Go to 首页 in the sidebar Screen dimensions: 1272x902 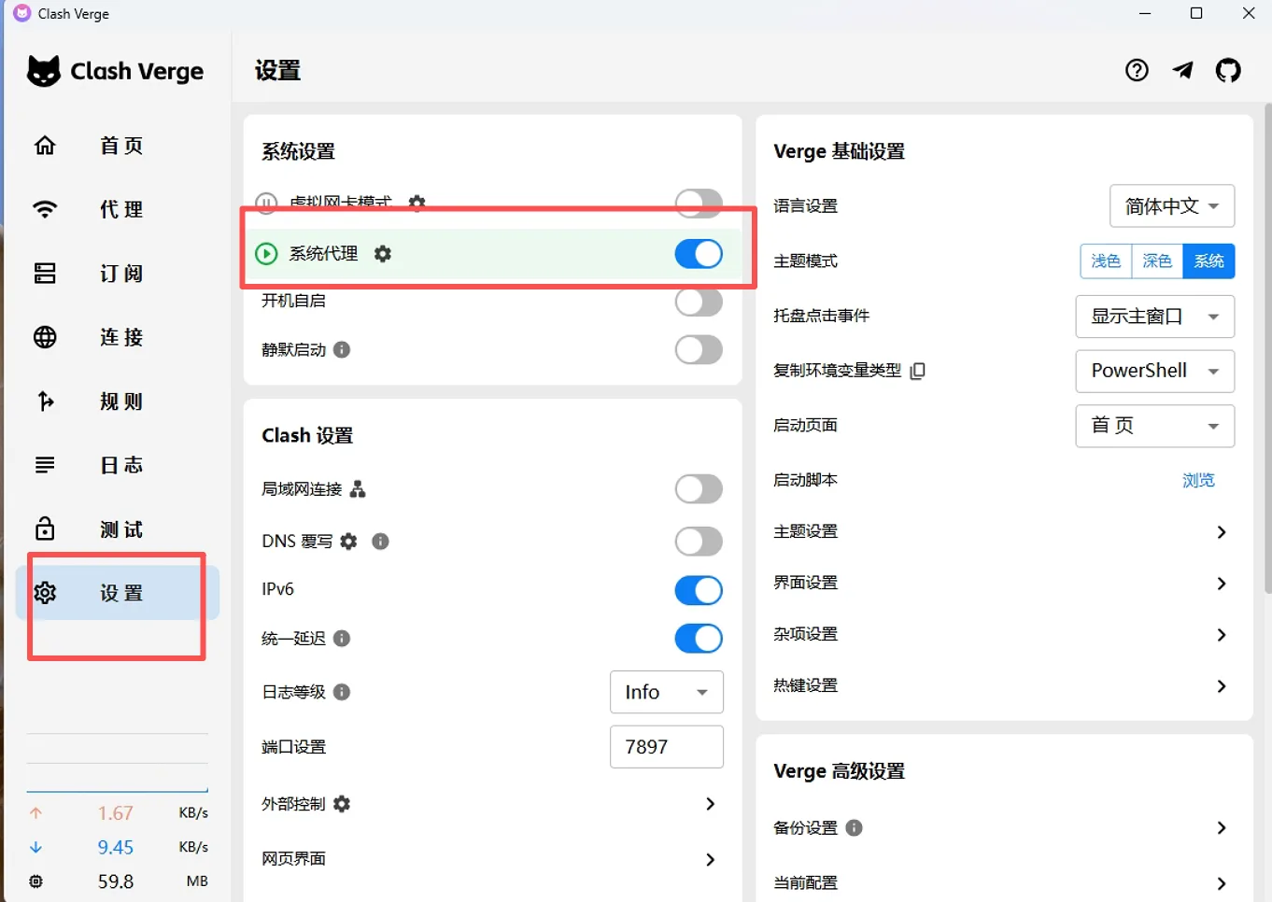click(118, 146)
